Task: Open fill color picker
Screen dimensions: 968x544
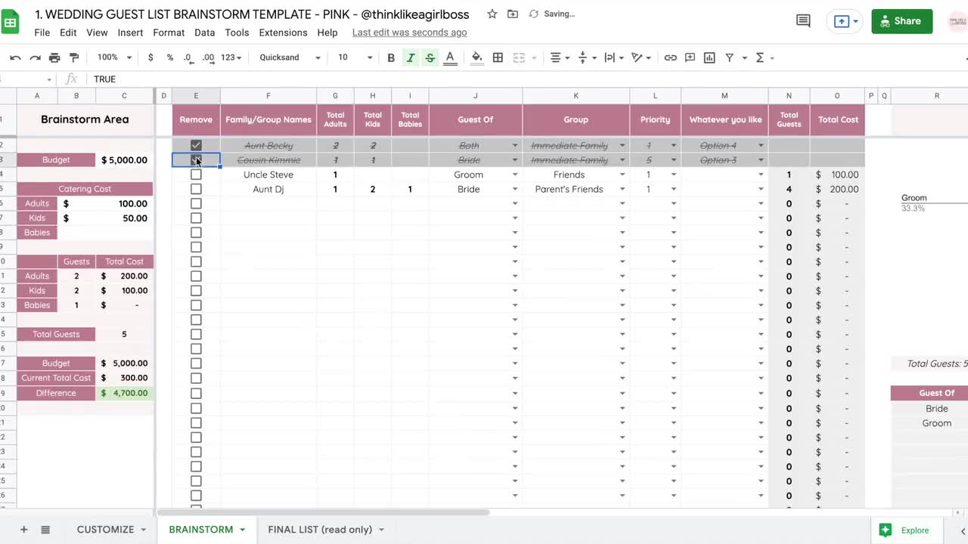Action: 477,57
